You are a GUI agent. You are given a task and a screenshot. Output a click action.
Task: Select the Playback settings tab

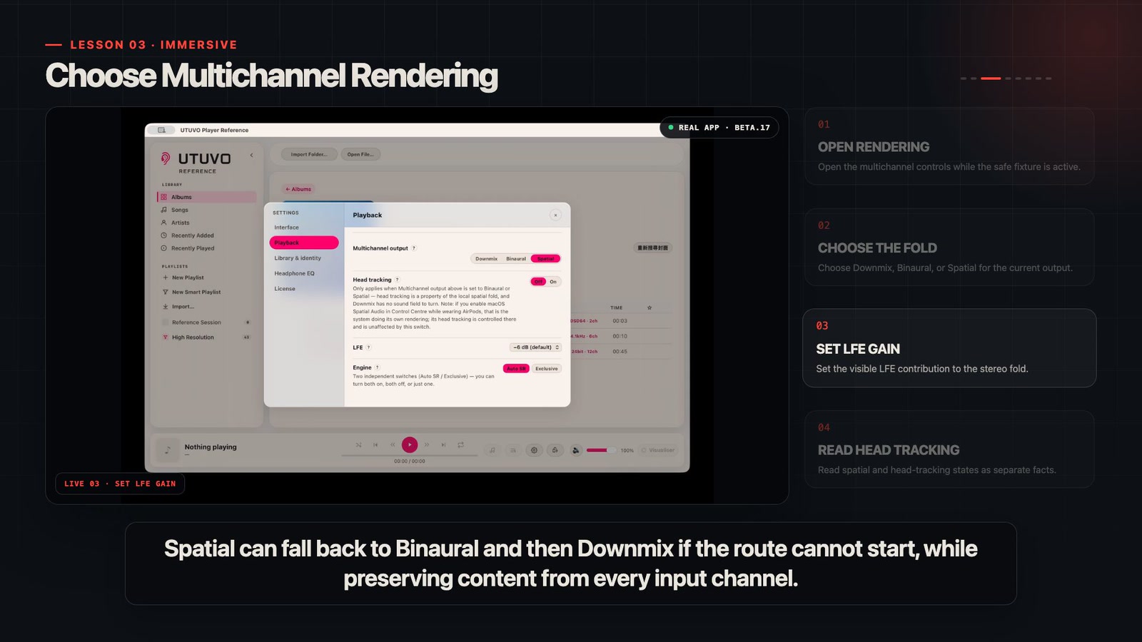click(x=304, y=243)
